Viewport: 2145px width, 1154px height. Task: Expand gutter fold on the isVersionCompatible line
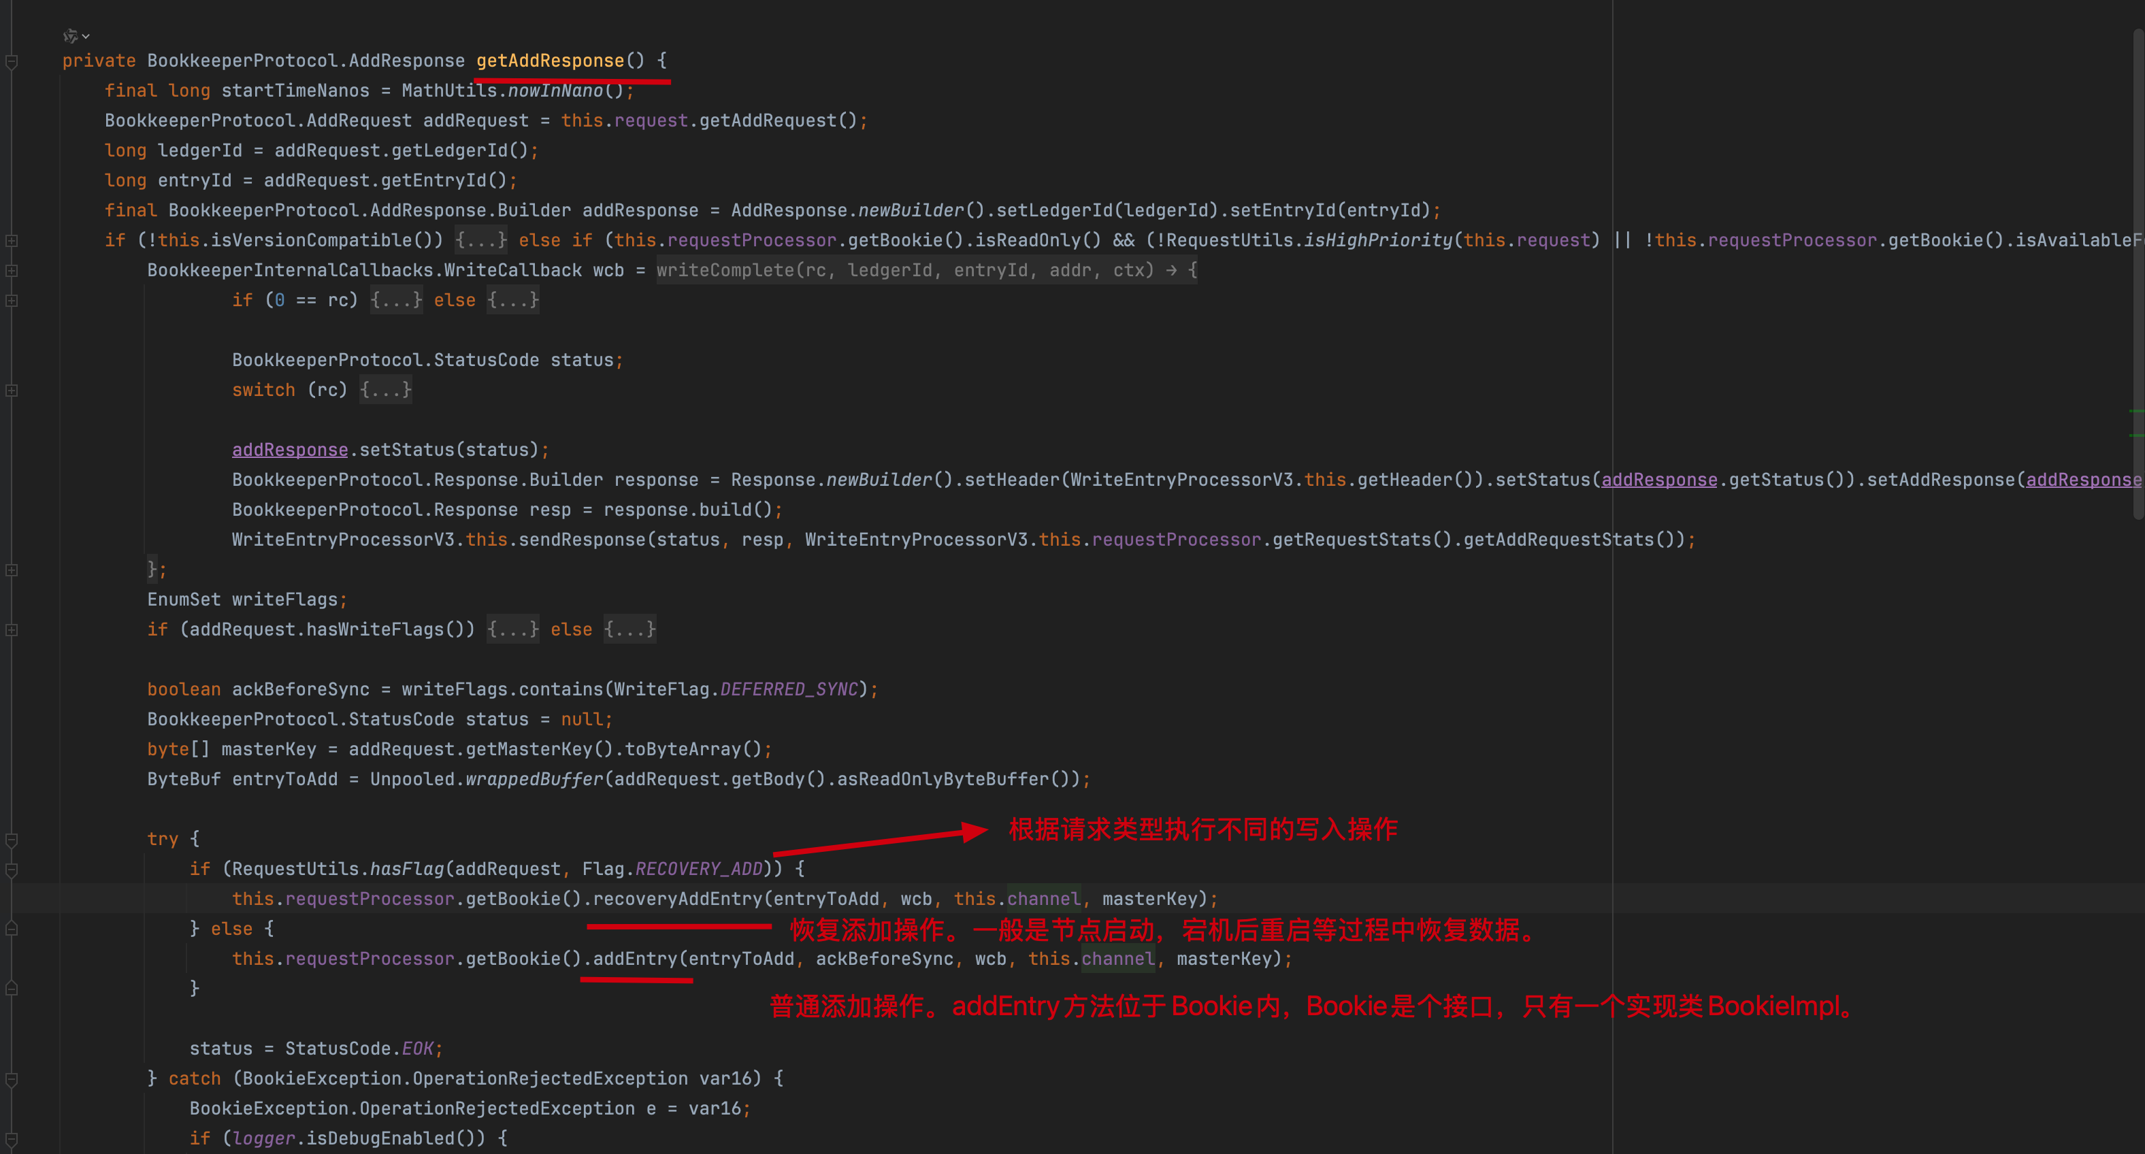pyautogui.click(x=12, y=241)
